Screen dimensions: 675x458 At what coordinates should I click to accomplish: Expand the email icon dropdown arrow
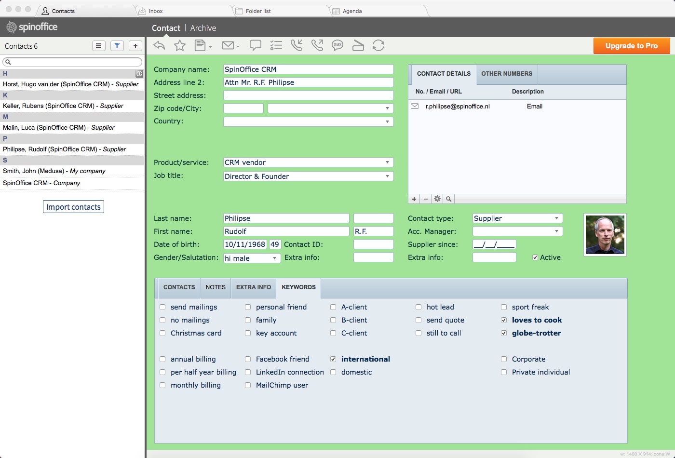tap(238, 47)
